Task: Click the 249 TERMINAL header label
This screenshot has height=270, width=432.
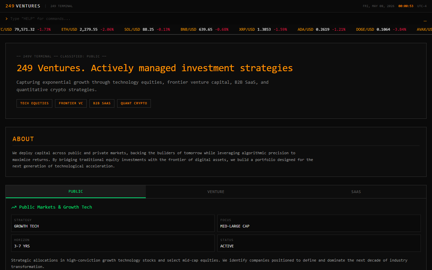Action: 61,6
